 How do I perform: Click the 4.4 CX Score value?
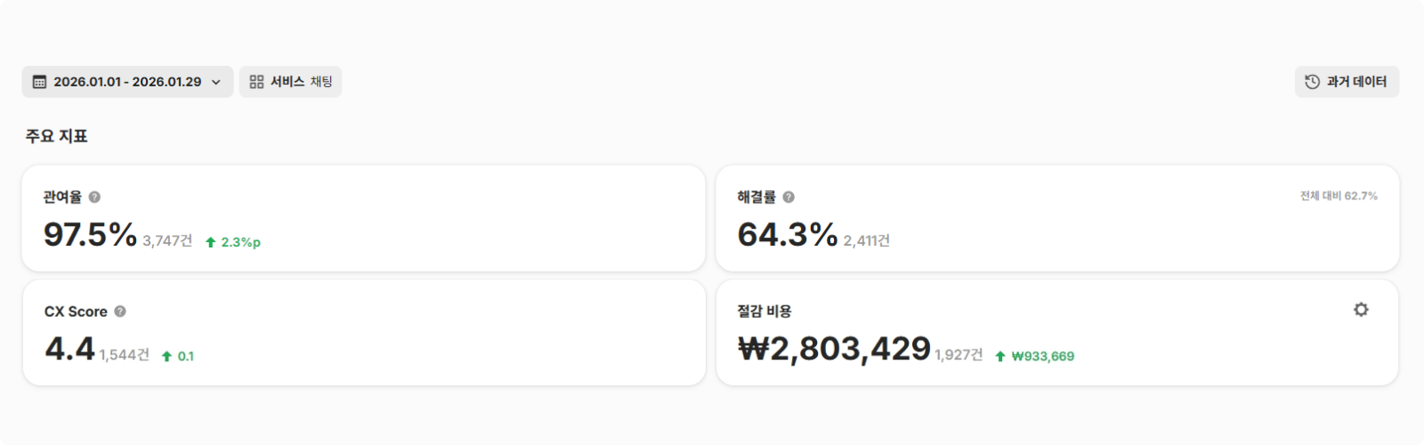pos(69,349)
